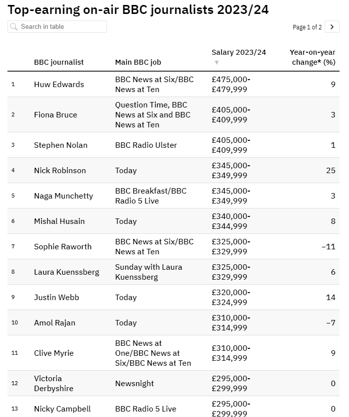Click the magnifier icon in search box
The height and width of the screenshot is (417, 349).
pyautogui.click(x=14, y=27)
